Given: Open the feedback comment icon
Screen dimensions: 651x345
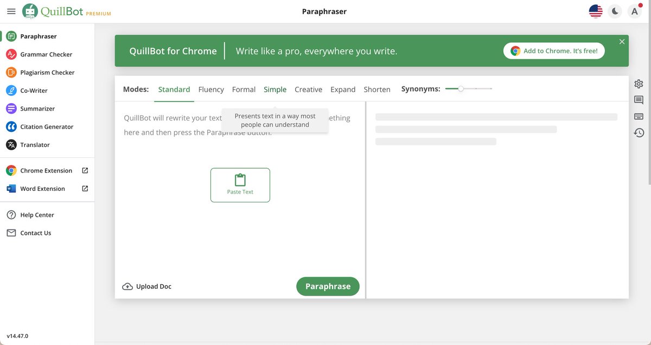Looking at the screenshot, I should [x=639, y=100].
